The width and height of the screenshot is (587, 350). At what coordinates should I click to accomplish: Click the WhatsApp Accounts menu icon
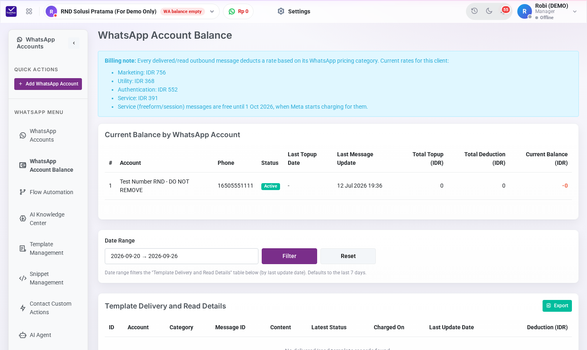click(23, 136)
